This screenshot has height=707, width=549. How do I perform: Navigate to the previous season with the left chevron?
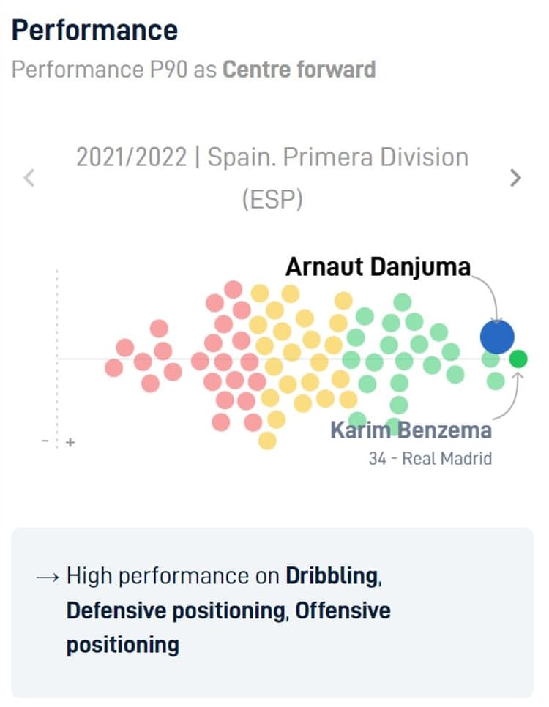tap(29, 177)
